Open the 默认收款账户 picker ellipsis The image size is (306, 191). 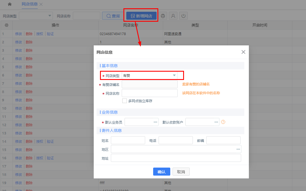[216, 122]
